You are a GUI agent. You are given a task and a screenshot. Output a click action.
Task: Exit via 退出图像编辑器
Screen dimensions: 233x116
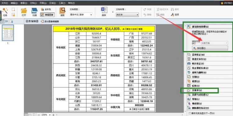click(50, 21)
